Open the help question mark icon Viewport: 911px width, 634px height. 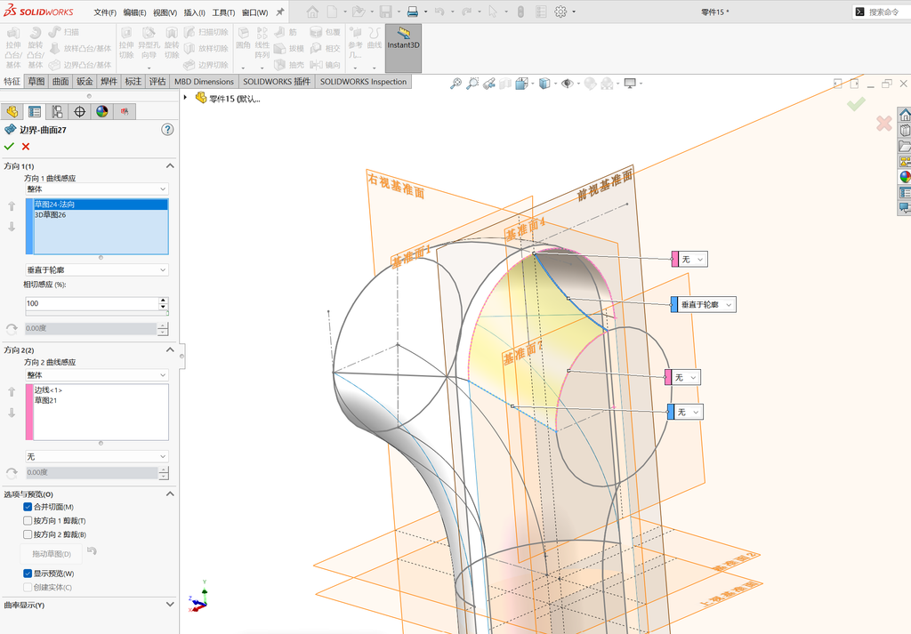pos(167,130)
